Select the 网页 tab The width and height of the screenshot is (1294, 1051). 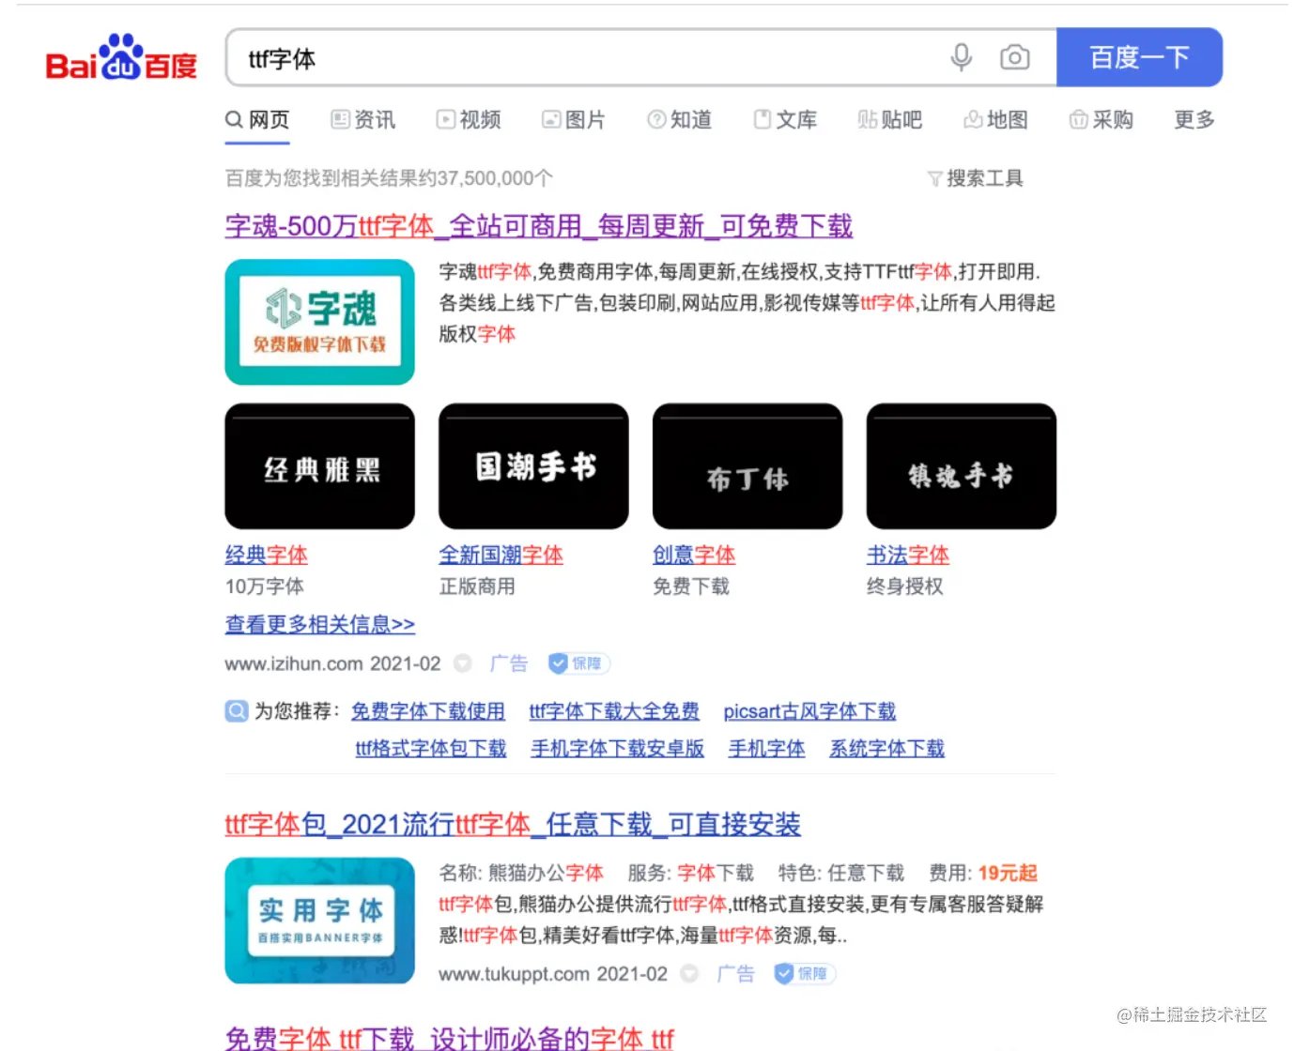[x=257, y=120]
